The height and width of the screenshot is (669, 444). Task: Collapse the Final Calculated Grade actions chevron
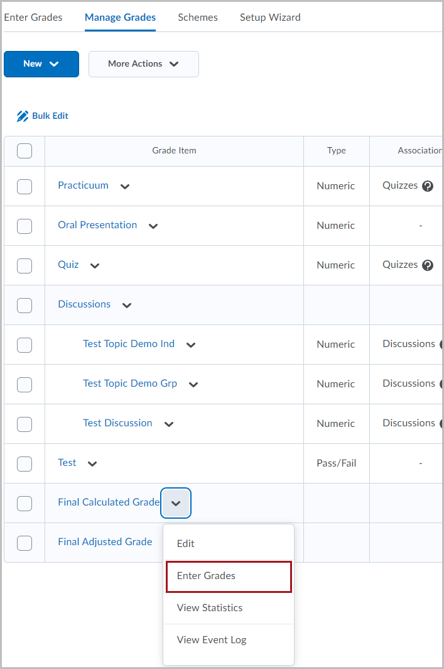(176, 503)
